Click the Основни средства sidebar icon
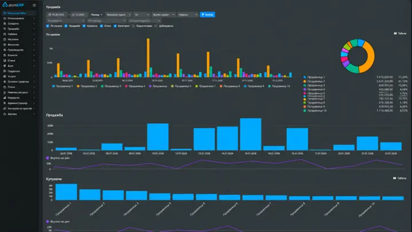The width and height of the screenshot is (412, 232). (5, 82)
